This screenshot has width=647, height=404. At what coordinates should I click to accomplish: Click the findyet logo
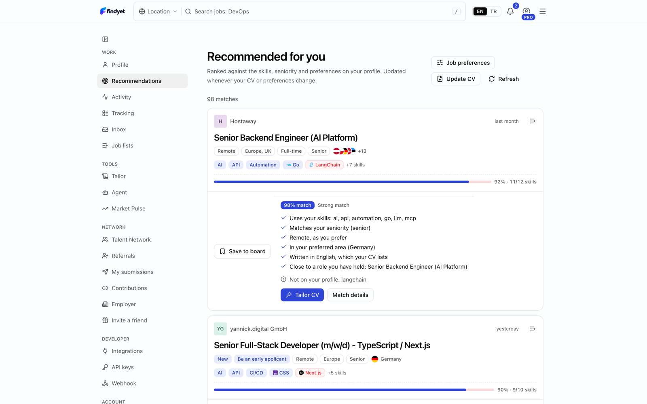112,11
